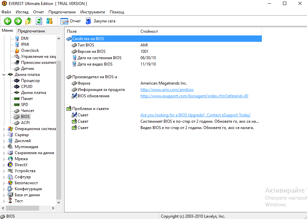Viewport: 307px width, 219px height.
Task: Click the Преносим компютър laptop icon
Action: (17, 63)
